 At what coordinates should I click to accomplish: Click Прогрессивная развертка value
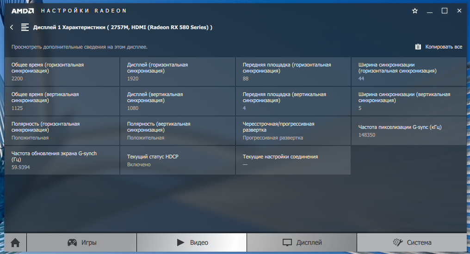[273, 138]
